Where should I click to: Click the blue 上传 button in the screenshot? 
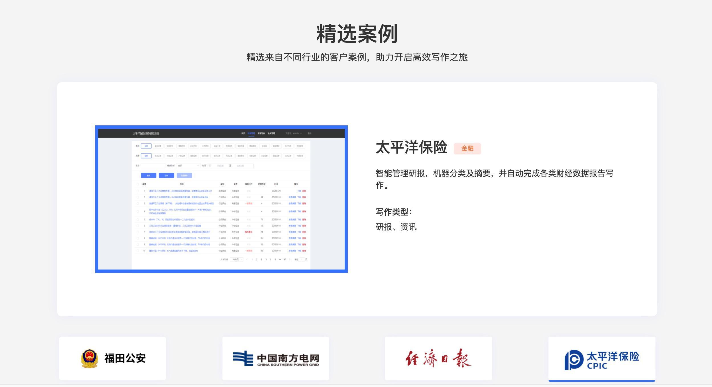pyautogui.click(x=166, y=176)
